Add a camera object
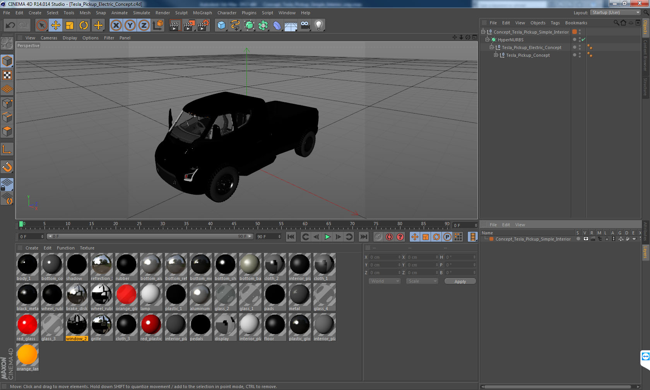 pyautogui.click(x=305, y=25)
